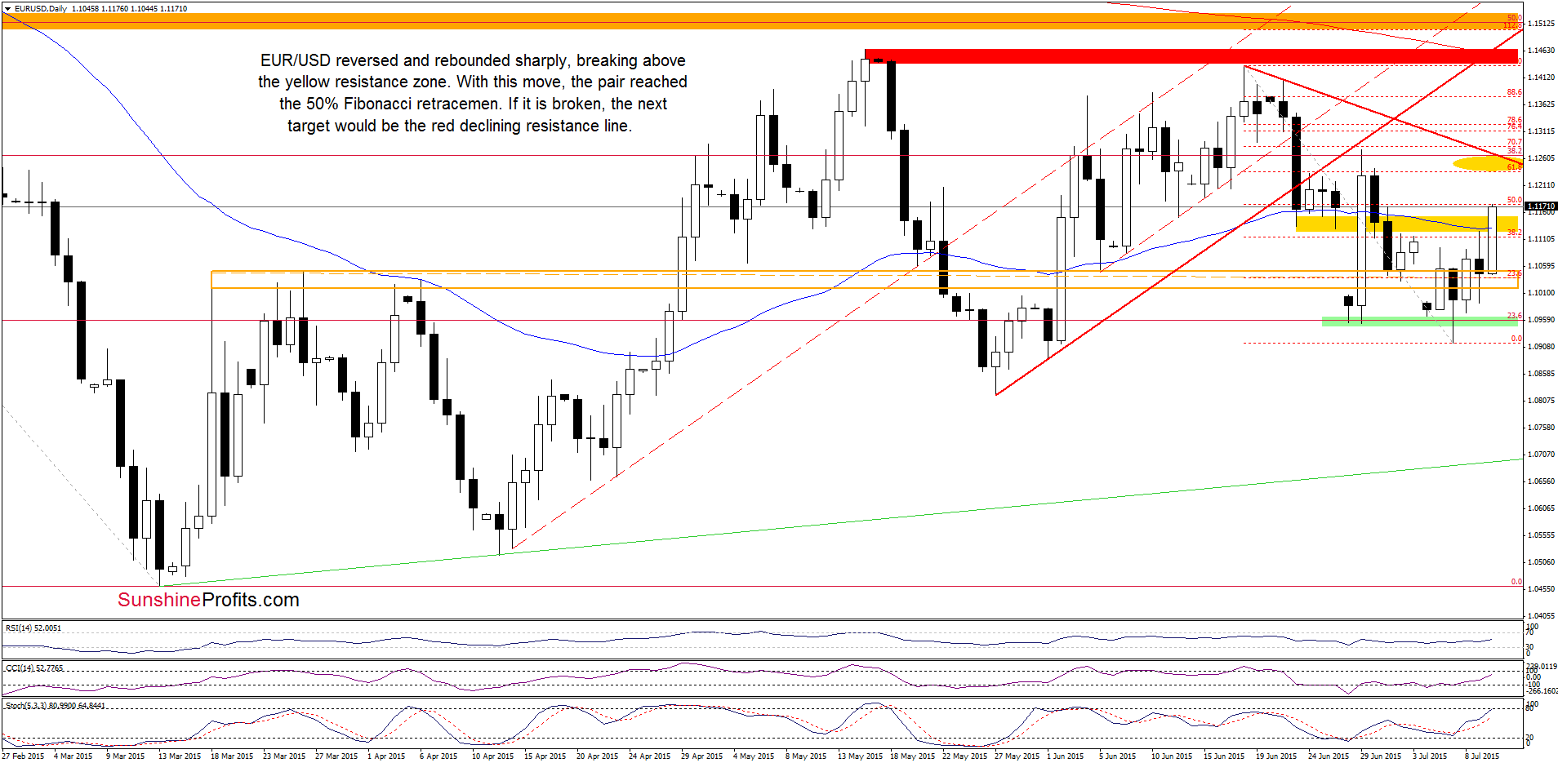Screen dimensions: 1558x763
Task: Click the 1.14120 price axis label
Action: (1541, 78)
